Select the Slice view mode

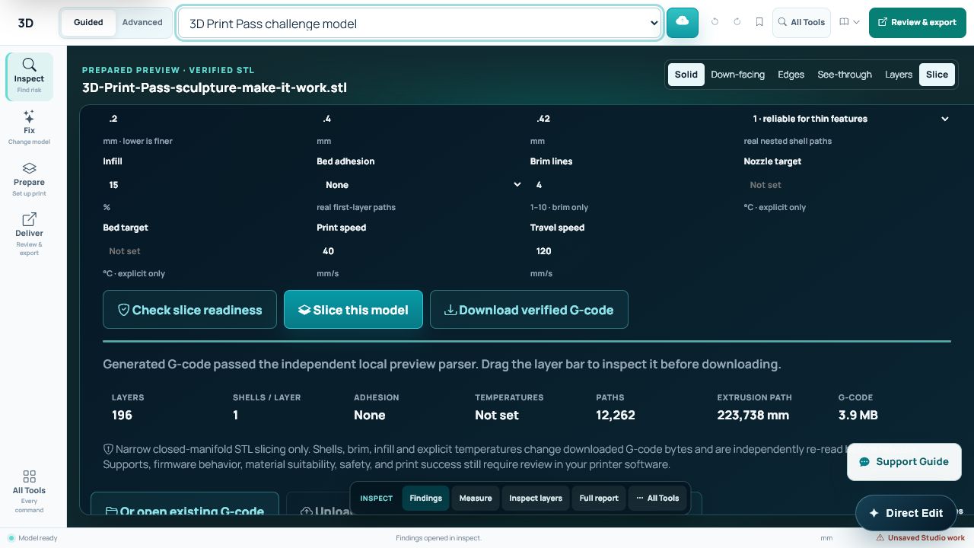pyautogui.click(x=937, y=74)
